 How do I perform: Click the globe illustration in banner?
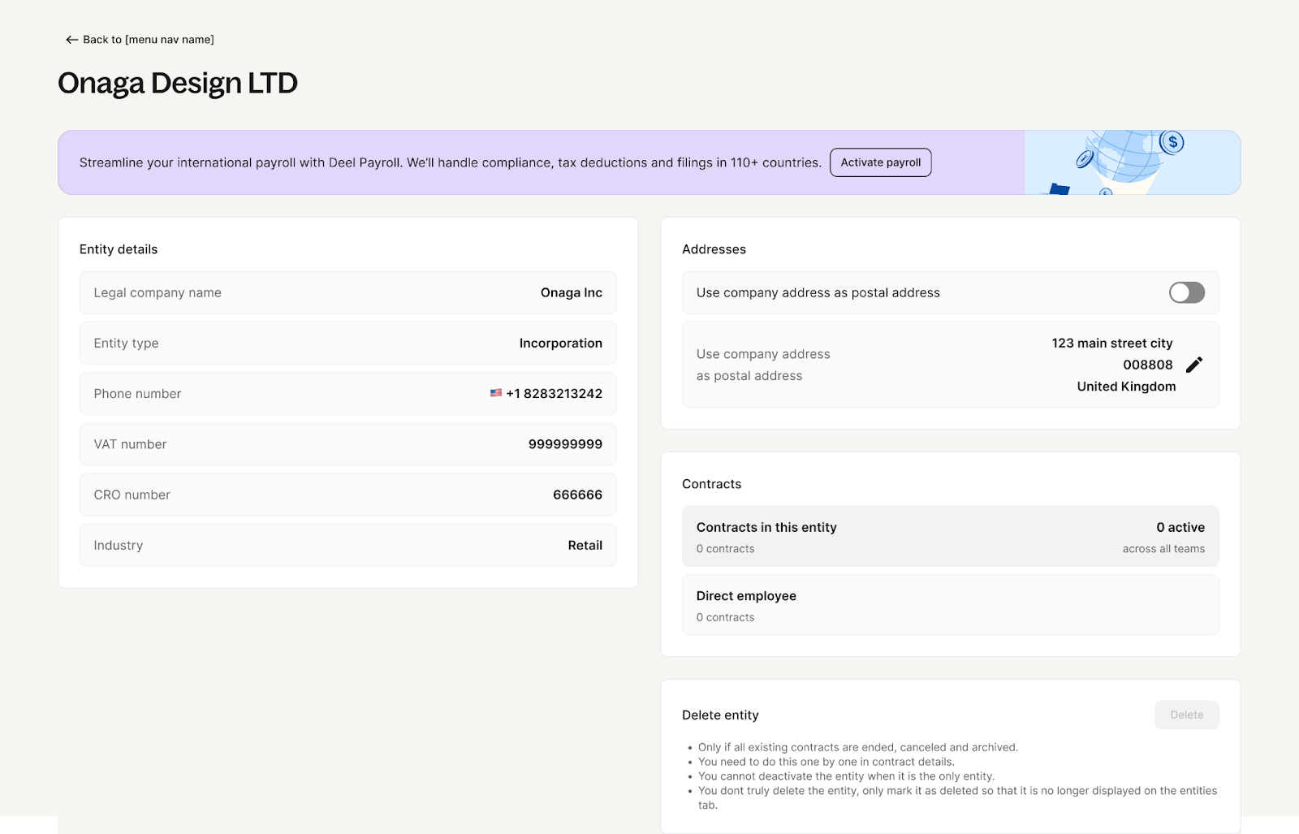pyautogui.click(x=1127, y=158)
